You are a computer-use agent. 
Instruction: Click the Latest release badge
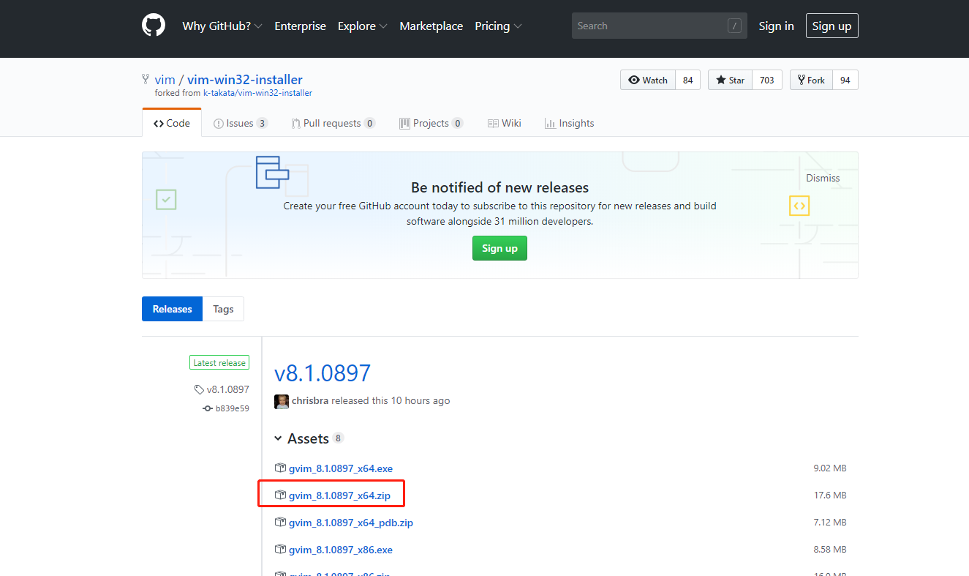[x=219, y=362]
